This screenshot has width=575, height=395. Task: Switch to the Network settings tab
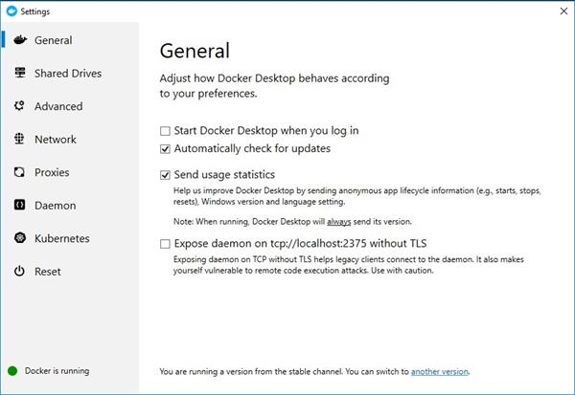[56, 140]
